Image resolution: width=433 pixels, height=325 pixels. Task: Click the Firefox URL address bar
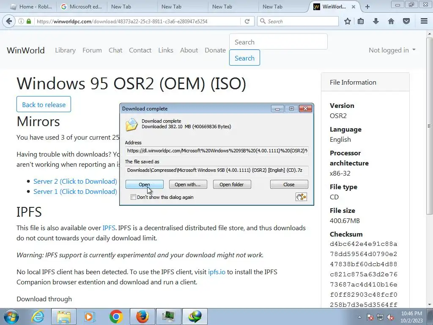point(137,21)
